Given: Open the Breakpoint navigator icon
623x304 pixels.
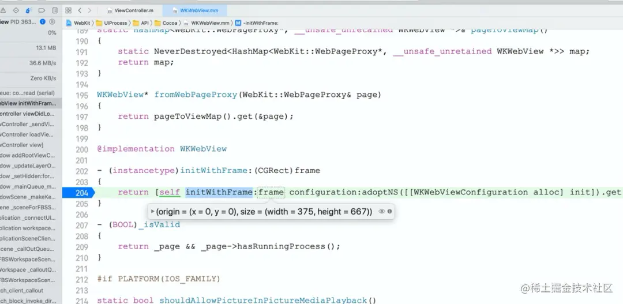Looking at the screenshot, I should [x=42, y=10].
